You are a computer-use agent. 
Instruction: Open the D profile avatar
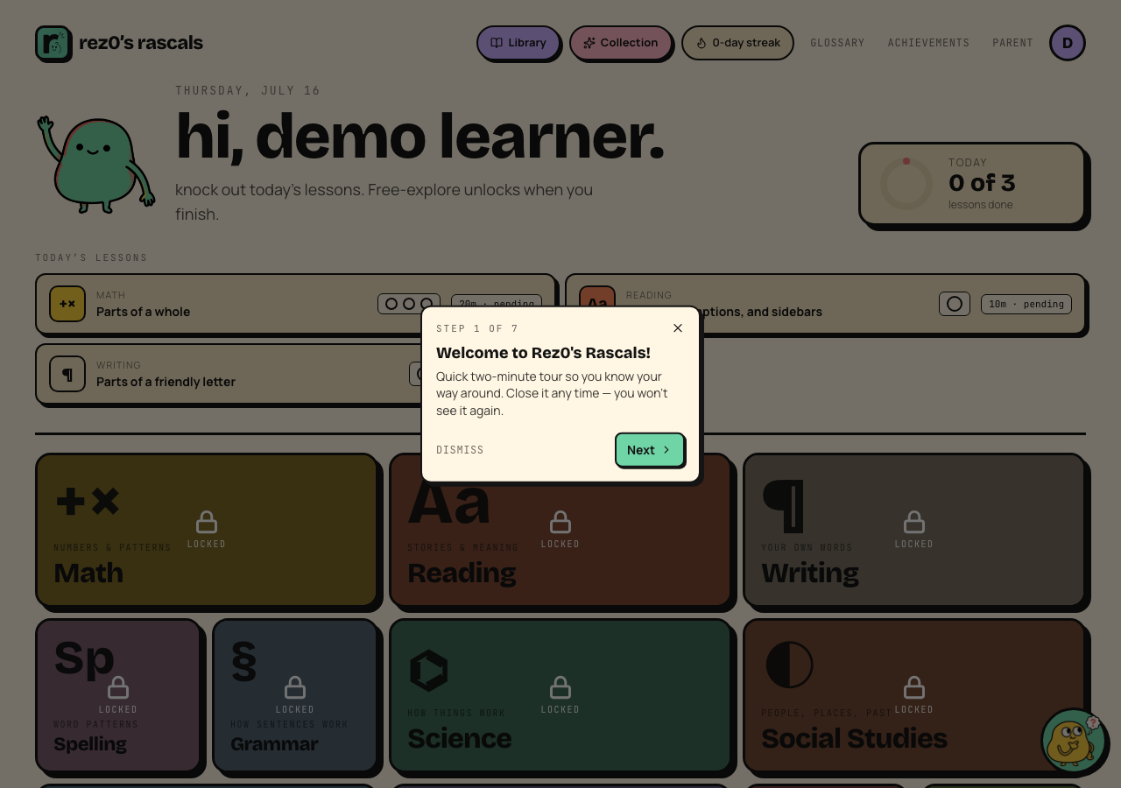tap(1068, 43)
